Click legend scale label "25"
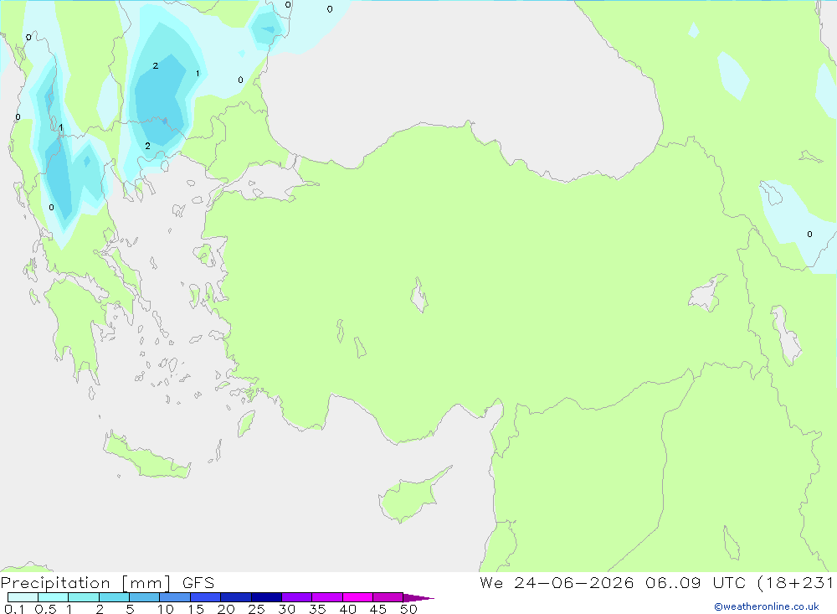Viewport: 837px width, 614px height. click(256, 609)
